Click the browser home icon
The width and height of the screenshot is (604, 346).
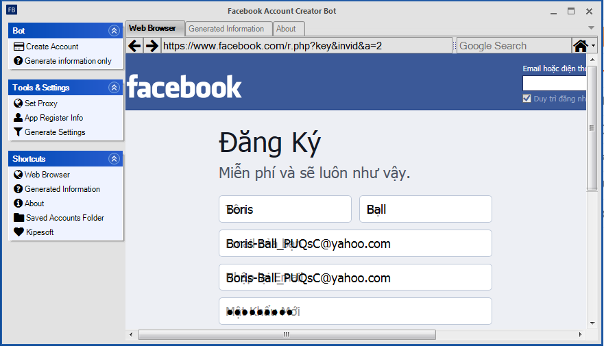[581, 46]
